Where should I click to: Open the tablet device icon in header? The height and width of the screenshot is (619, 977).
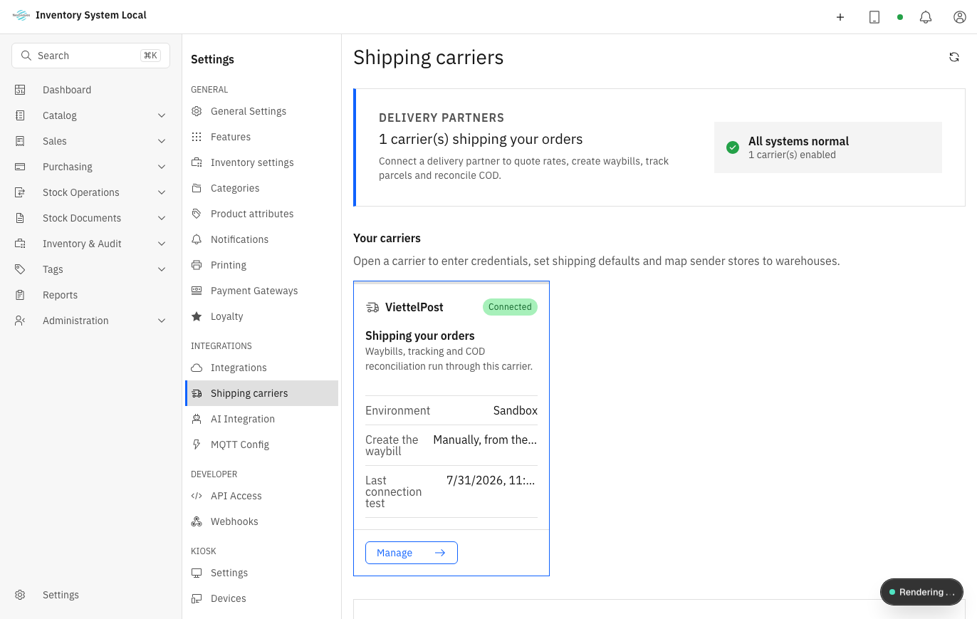[874, 17]
